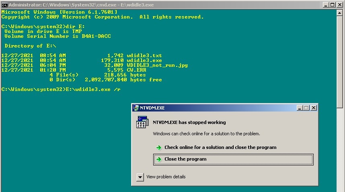Maximize the NTVDM.EXE dialog
Viewport: 345px width, 192px height.
click(x=306, y=107)
